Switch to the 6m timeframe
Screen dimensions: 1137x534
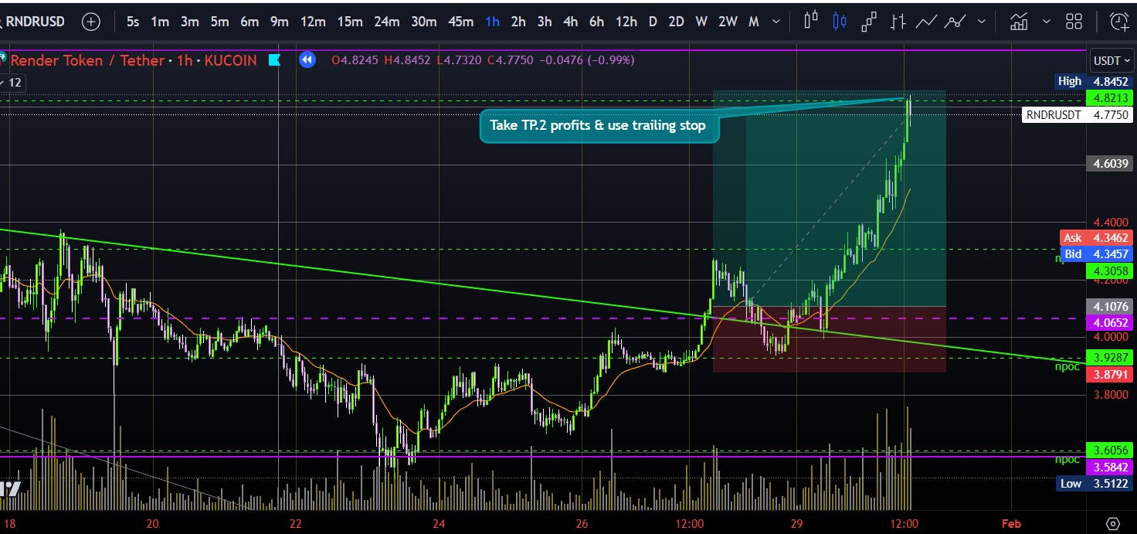[249, 22]
